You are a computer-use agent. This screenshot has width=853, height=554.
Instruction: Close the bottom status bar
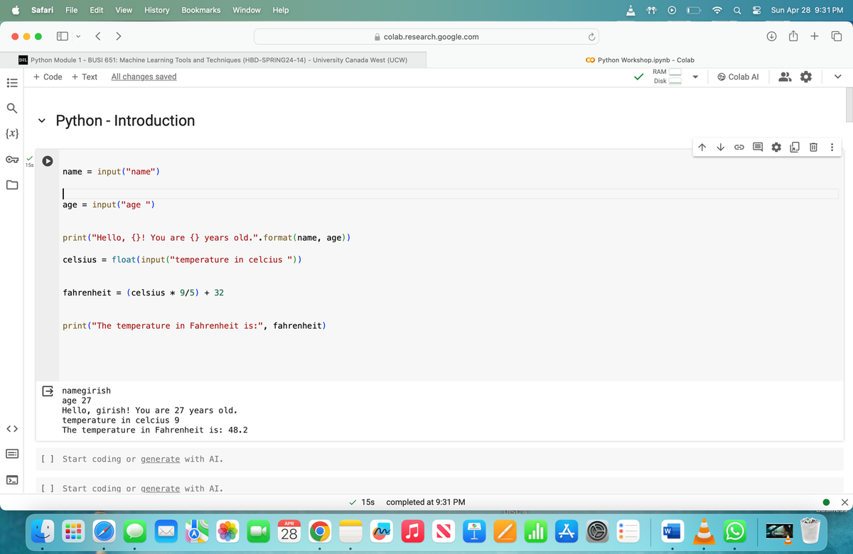pos(844,502)
